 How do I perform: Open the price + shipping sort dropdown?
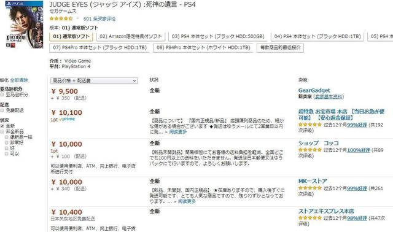point(94,80)
